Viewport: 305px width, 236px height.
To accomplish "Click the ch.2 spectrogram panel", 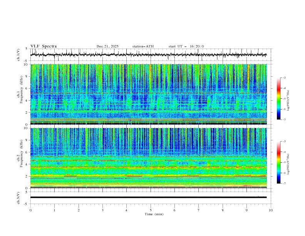I will coord(150,158).
